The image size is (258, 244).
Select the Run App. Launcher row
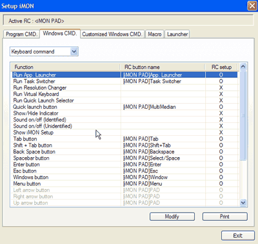(124, 75)
